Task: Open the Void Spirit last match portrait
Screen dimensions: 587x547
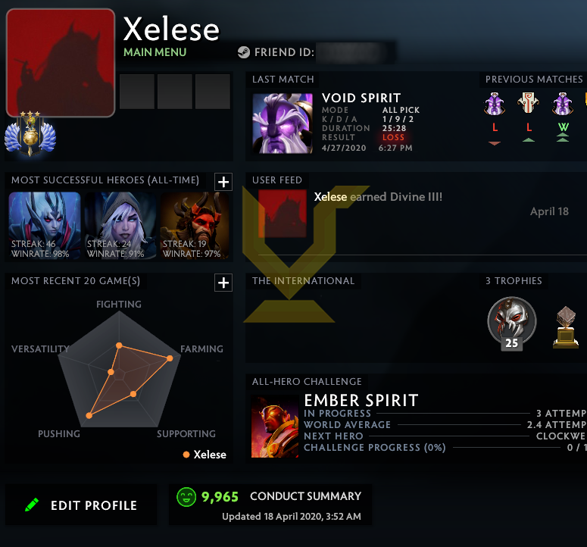Action: tap(283, 123)
